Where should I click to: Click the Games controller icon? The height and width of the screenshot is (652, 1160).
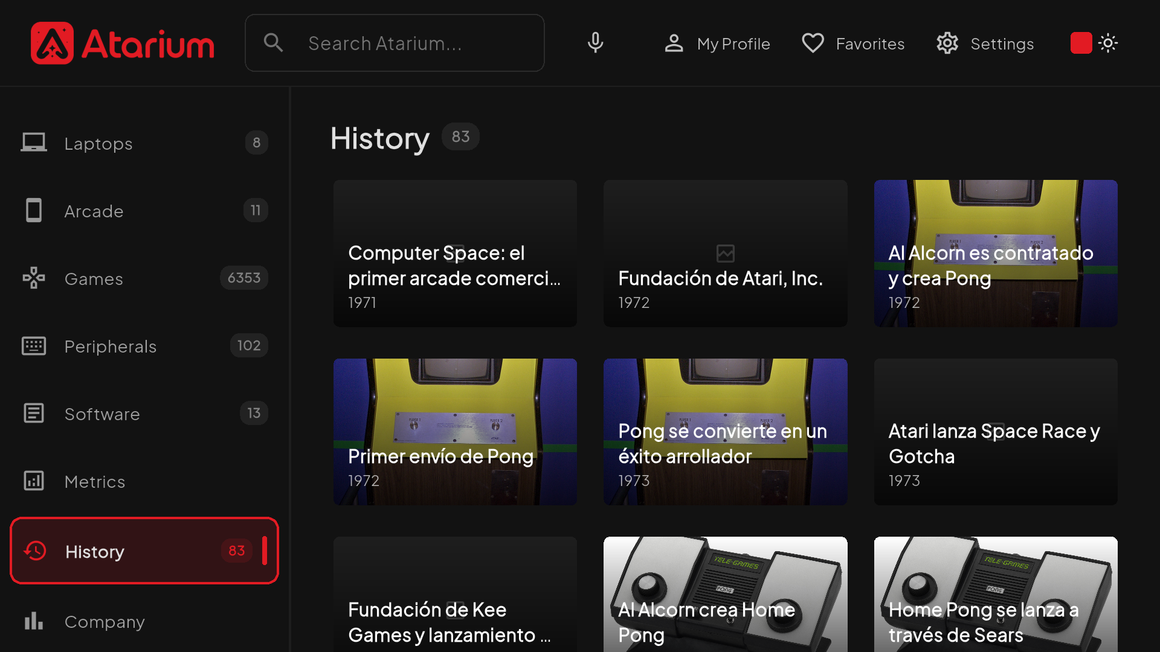click(x=34, y=278)
